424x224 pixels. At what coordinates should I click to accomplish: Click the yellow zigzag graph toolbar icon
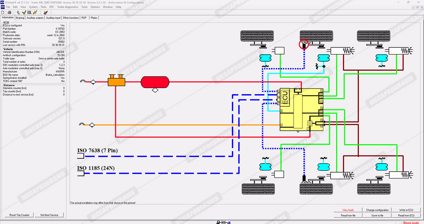[x=35, y=12]
